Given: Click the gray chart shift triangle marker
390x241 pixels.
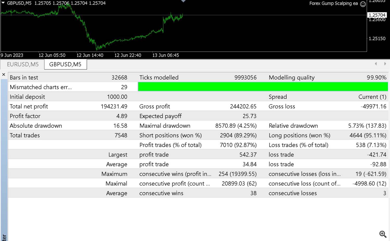Looking at the screenshot, I should point(183,1).
